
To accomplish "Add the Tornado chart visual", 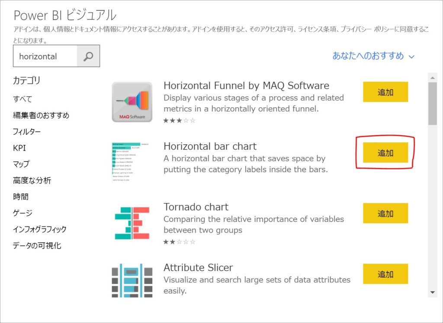I will click(385, 213).
